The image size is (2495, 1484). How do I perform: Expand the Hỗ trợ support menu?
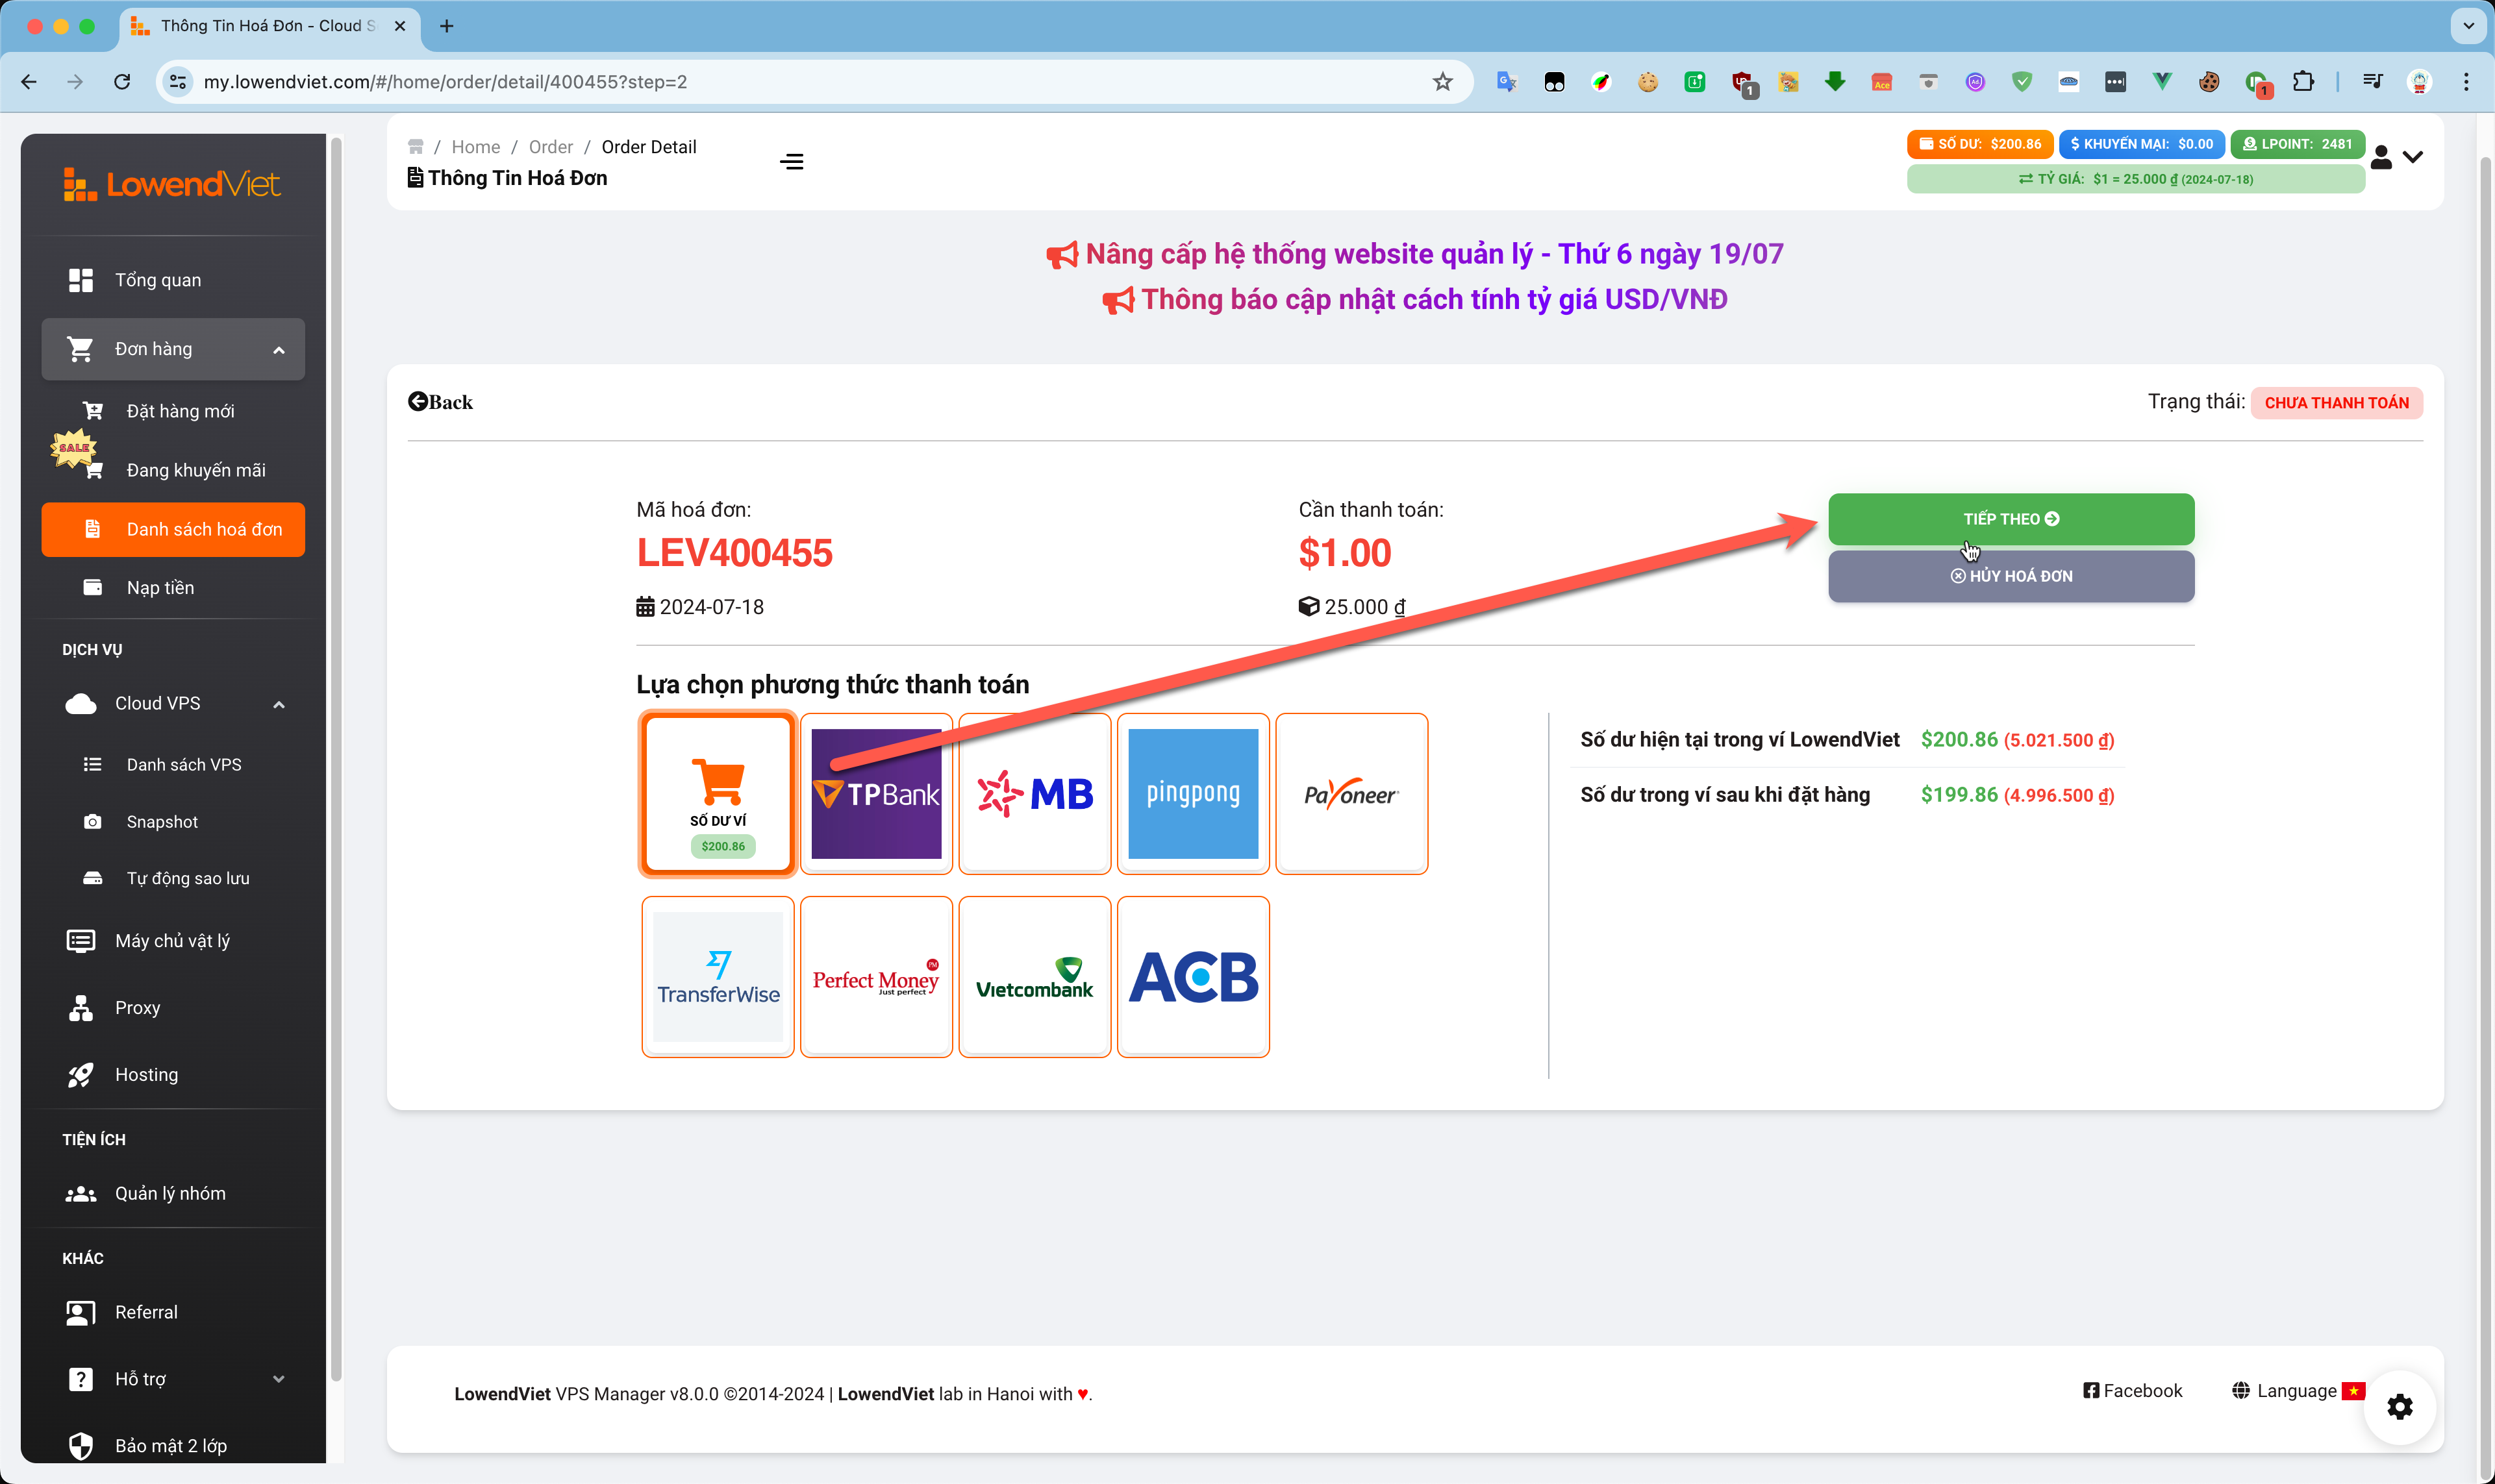click(x=279, y=1379)
